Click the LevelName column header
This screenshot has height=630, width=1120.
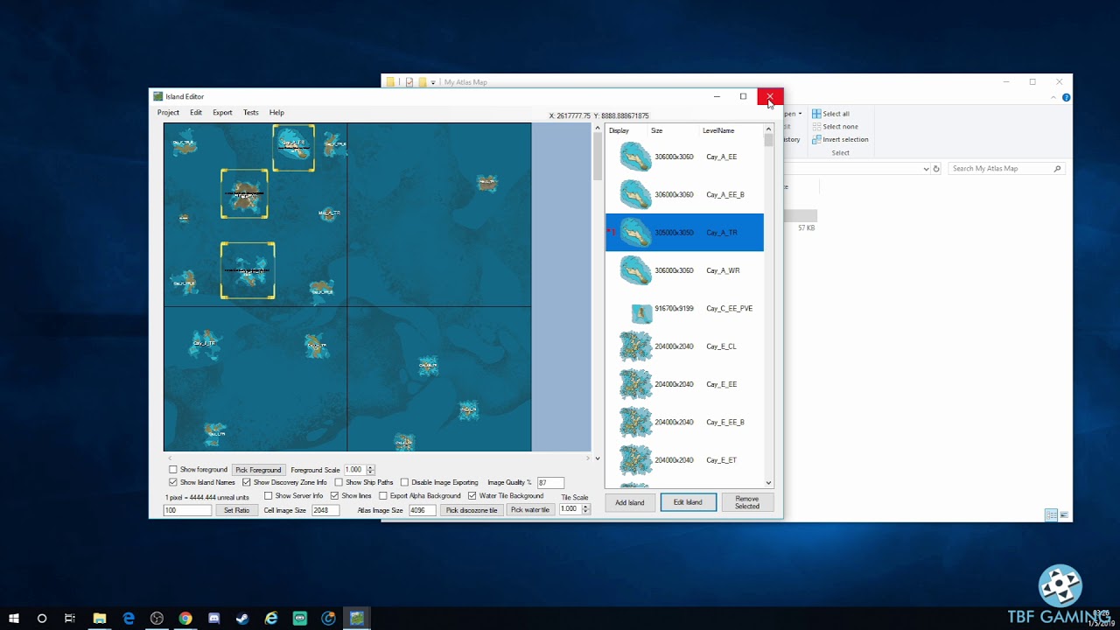[x=718, y=130]
